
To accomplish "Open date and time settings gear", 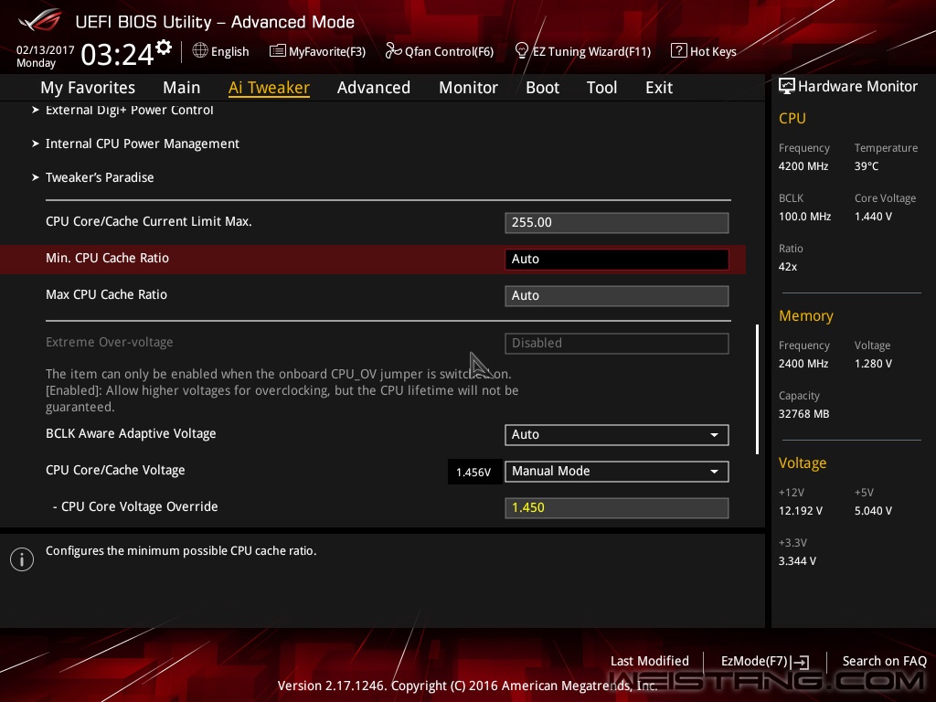I will point(164,48).
